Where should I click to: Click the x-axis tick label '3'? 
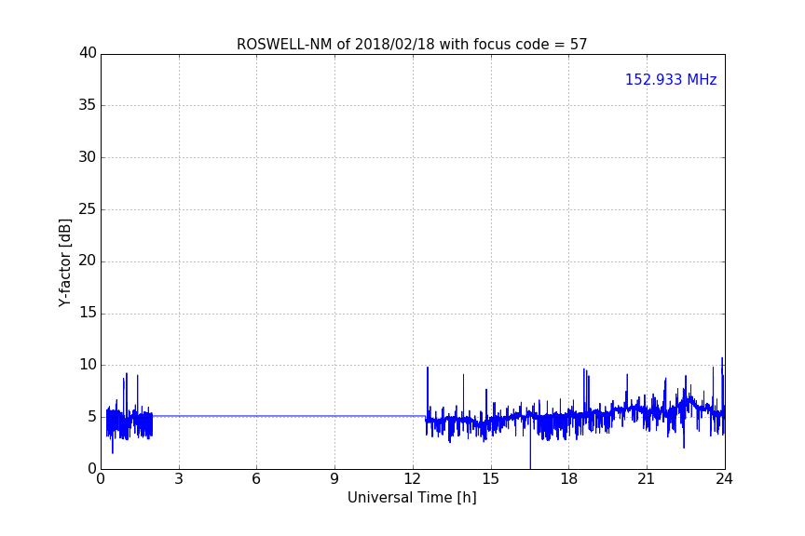(x=179, y=479)
